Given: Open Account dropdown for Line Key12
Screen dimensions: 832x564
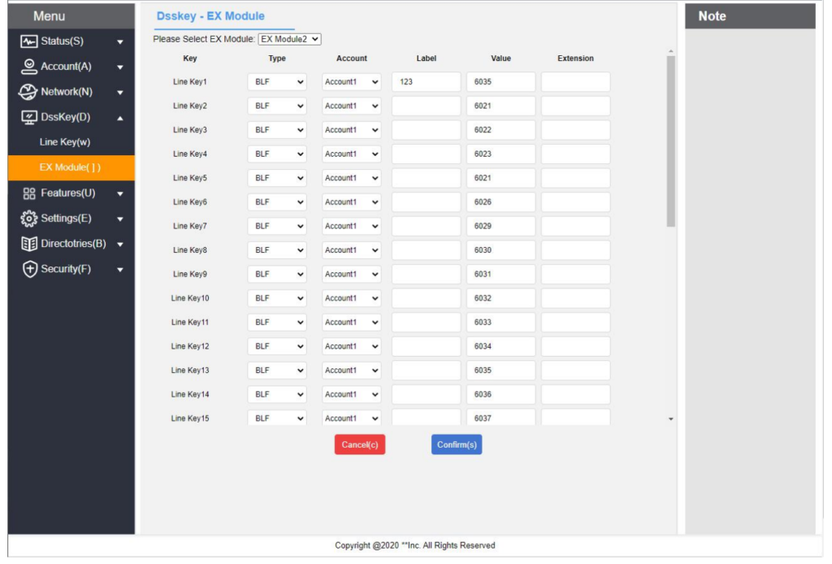Looking at the screenshot, I should tap(351, 346).
